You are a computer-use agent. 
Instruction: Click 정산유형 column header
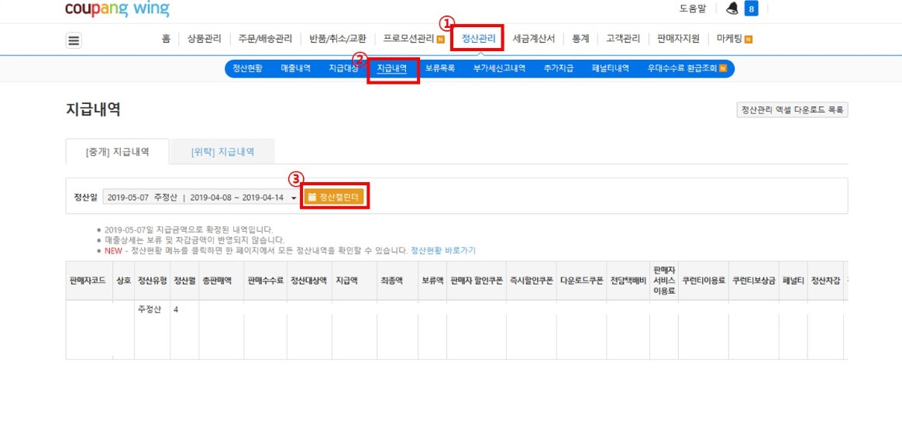(153, 281)
